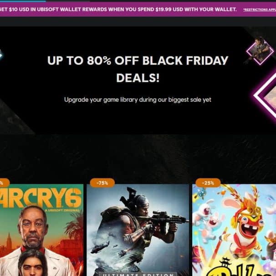Screen dimensions: 276x276
Task: Click the Ubisoft Wallet rewards banner text
Action: 118,9
